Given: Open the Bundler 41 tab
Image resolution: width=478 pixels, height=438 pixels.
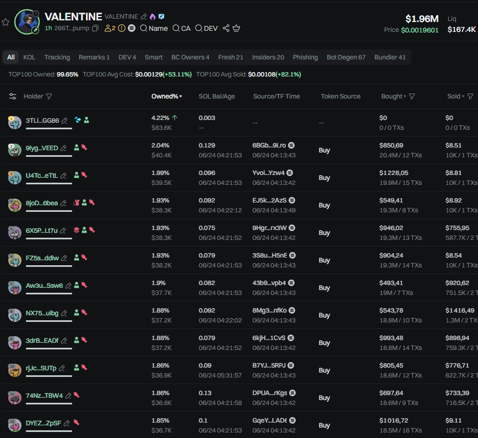Looking at the screenshot, I should point(390,57).
